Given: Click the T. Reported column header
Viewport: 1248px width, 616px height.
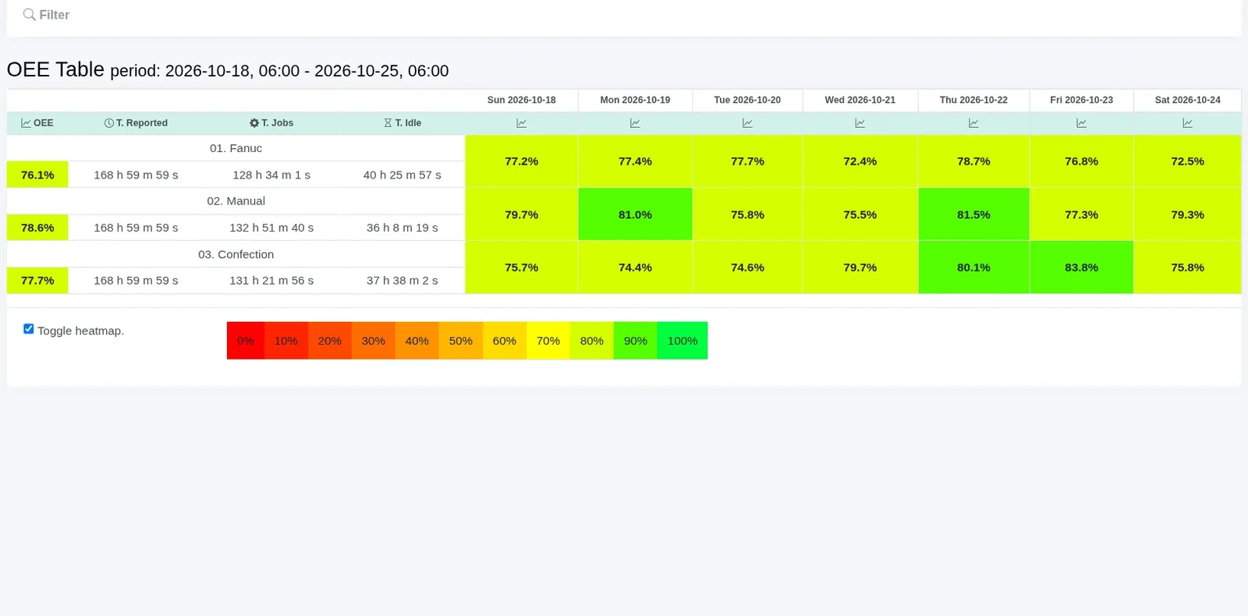Looking at the screenshot, I should coord(136,123).
